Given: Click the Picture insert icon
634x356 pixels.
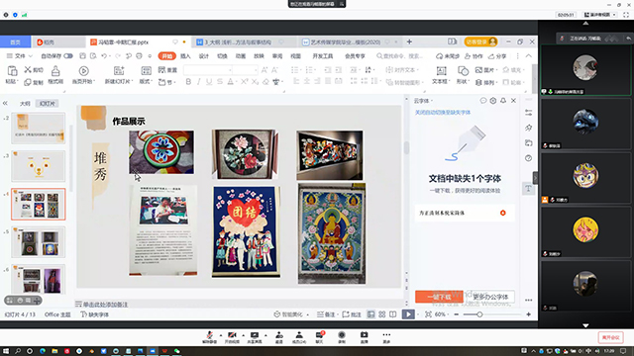Looking at the screenshot, I should [478, 70].
